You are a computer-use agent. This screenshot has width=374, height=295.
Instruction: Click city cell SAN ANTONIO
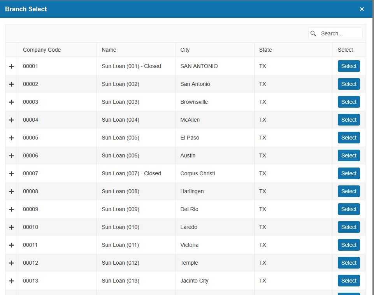215,66
